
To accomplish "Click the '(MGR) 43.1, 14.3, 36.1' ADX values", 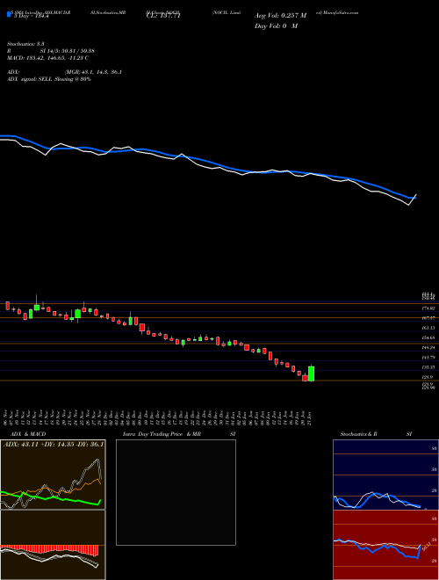I will click(93, 72).
